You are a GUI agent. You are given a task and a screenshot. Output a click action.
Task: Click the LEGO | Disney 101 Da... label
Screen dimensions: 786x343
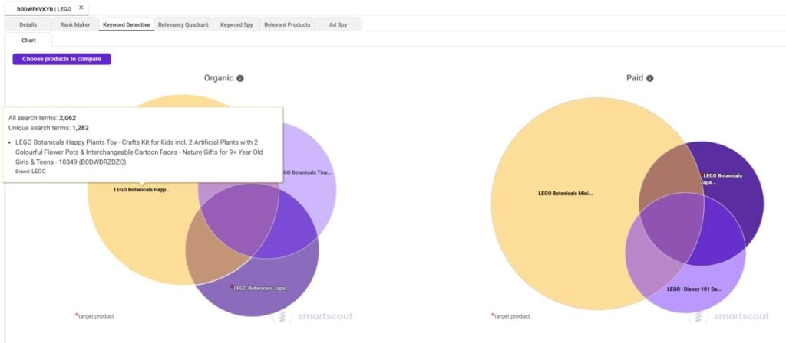pyautogui.click(x=694, y=289)
